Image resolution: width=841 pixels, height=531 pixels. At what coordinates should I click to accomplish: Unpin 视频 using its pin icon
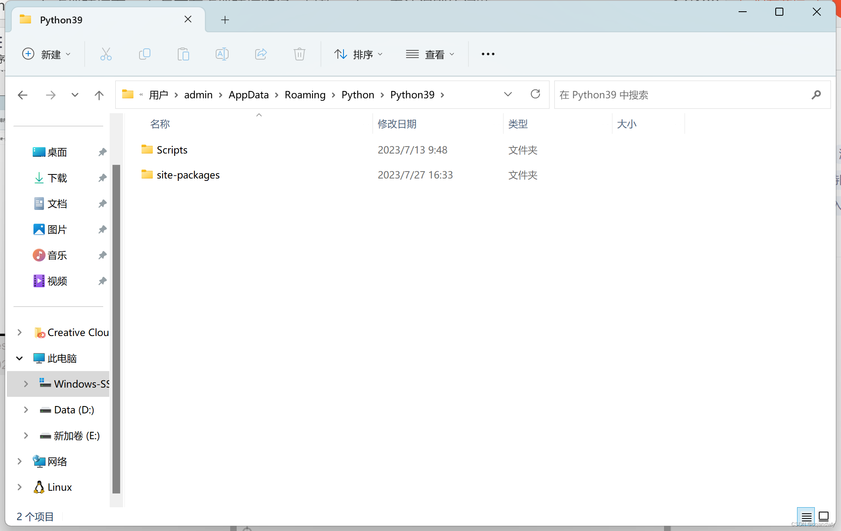tap(102, 281)
